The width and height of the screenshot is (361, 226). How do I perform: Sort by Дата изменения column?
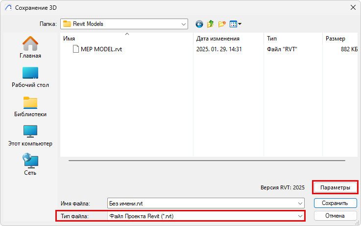228,38
